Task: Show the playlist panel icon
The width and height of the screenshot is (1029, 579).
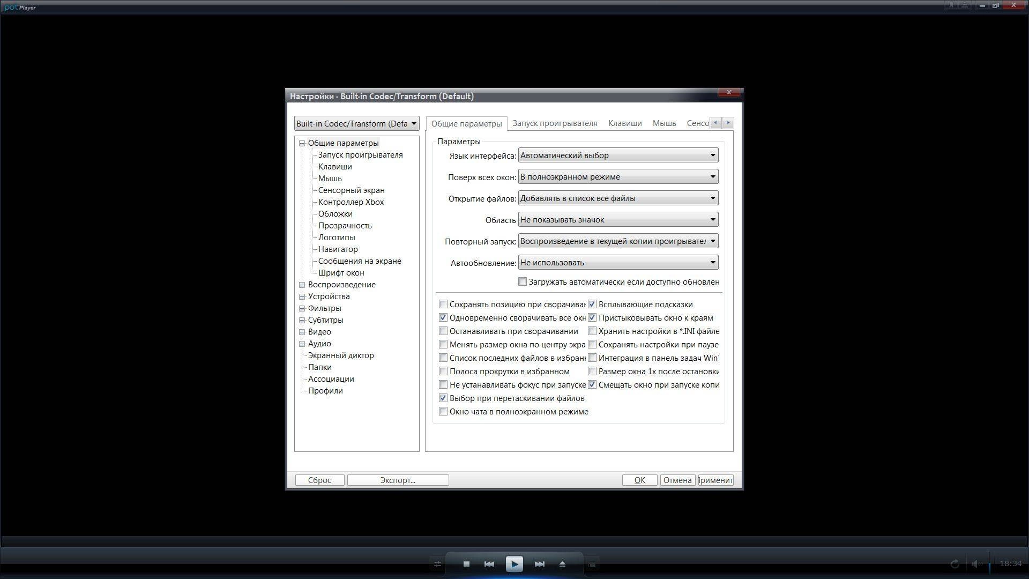Action: (x=592, y=564)
